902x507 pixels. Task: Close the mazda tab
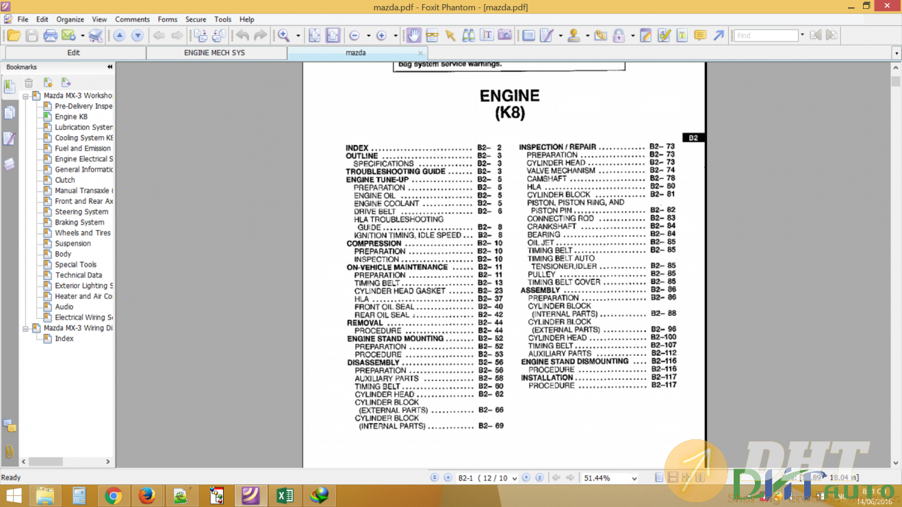coord(420,53)
